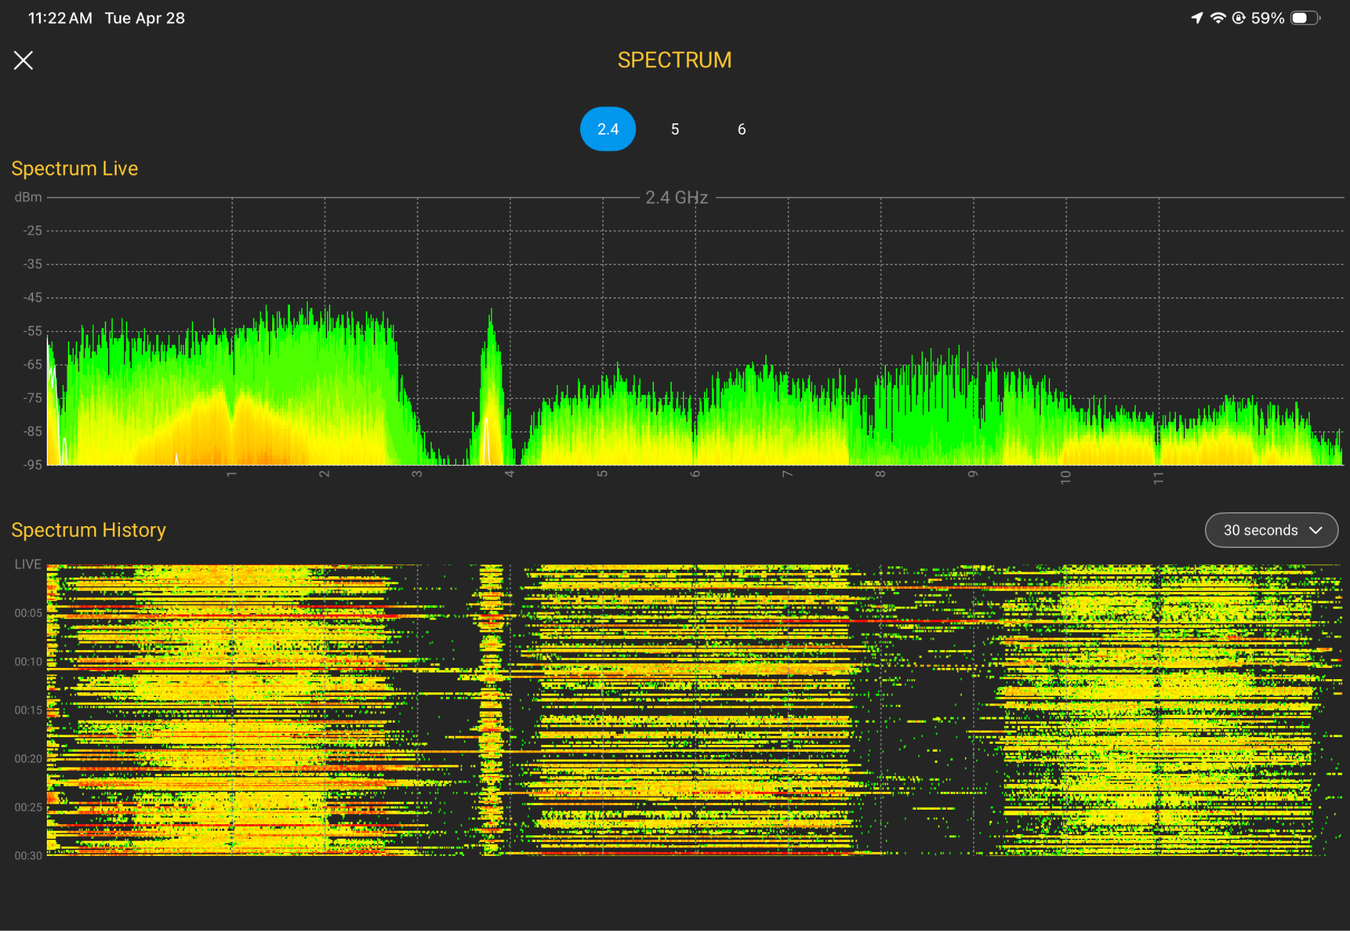The height and width of the screenshot is (931, 1350).
Task: Tap the Tue Apr 28 date text
Action: (x=145, y=18)
